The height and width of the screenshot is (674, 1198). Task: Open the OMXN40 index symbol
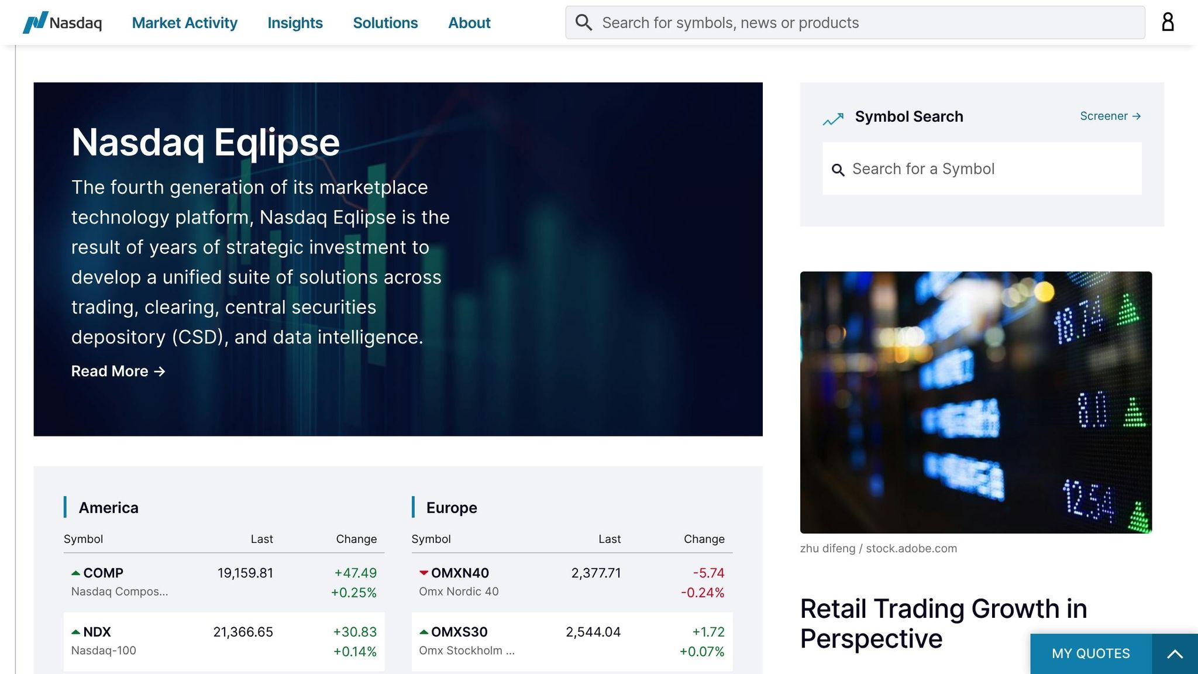pyautogui.click(x=460, y=573)
